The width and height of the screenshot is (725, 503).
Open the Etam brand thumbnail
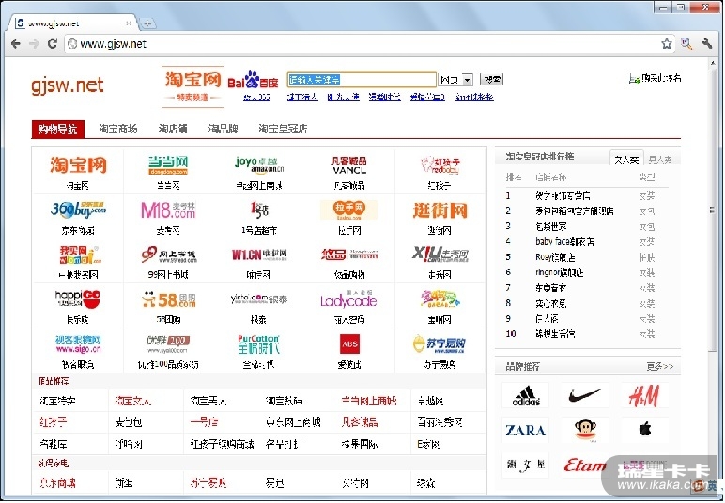pyautogui.click(x=585, y=465)
